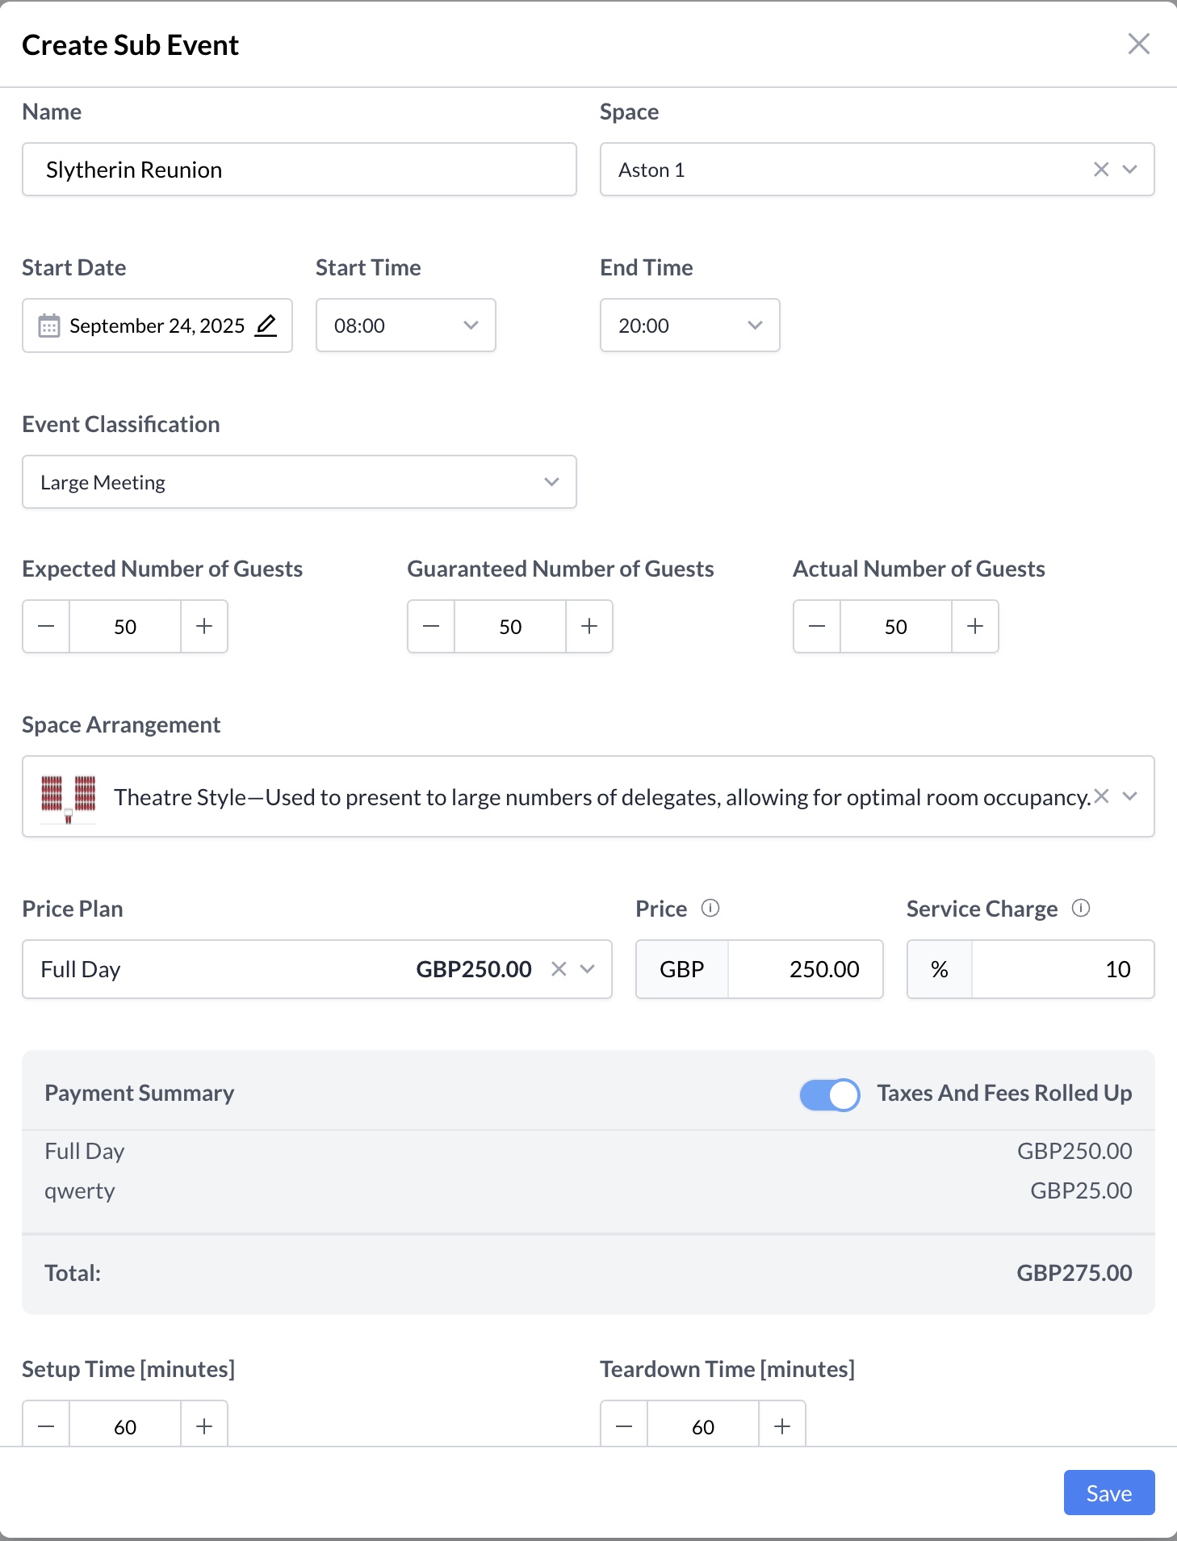Expand the Event Classification dropdown

tap(299, 482)
